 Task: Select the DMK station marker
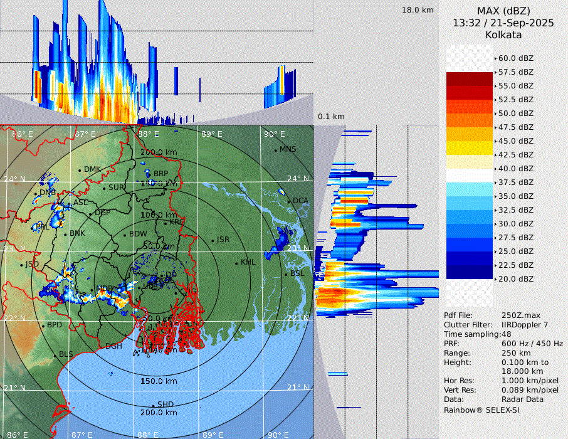pyautogui.click(x=80, y=169)
